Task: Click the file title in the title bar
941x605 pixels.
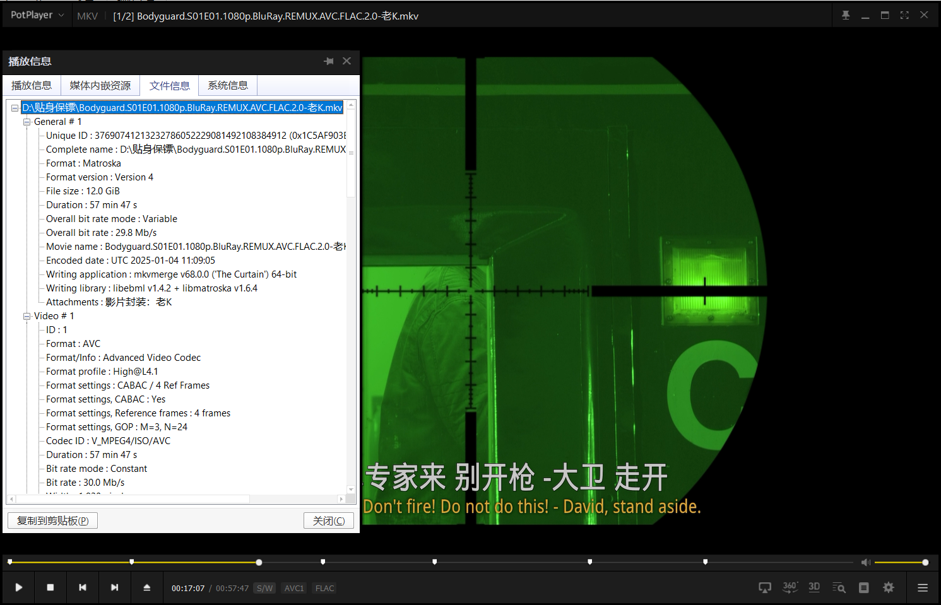Action: [x=266, y=16]
